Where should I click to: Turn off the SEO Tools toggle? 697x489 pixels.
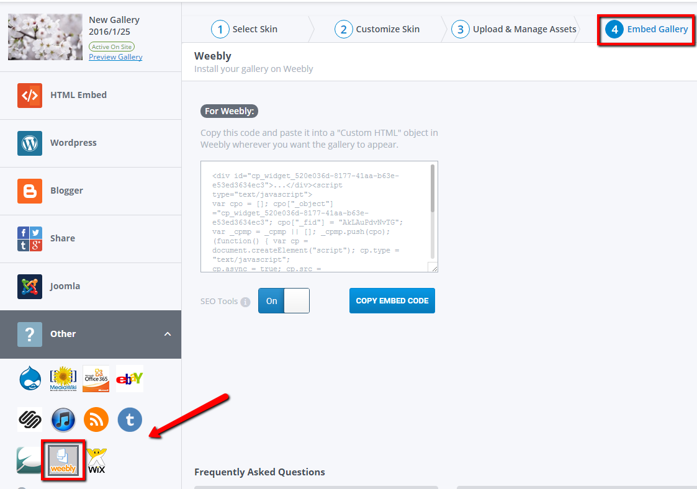pos(296,300)
